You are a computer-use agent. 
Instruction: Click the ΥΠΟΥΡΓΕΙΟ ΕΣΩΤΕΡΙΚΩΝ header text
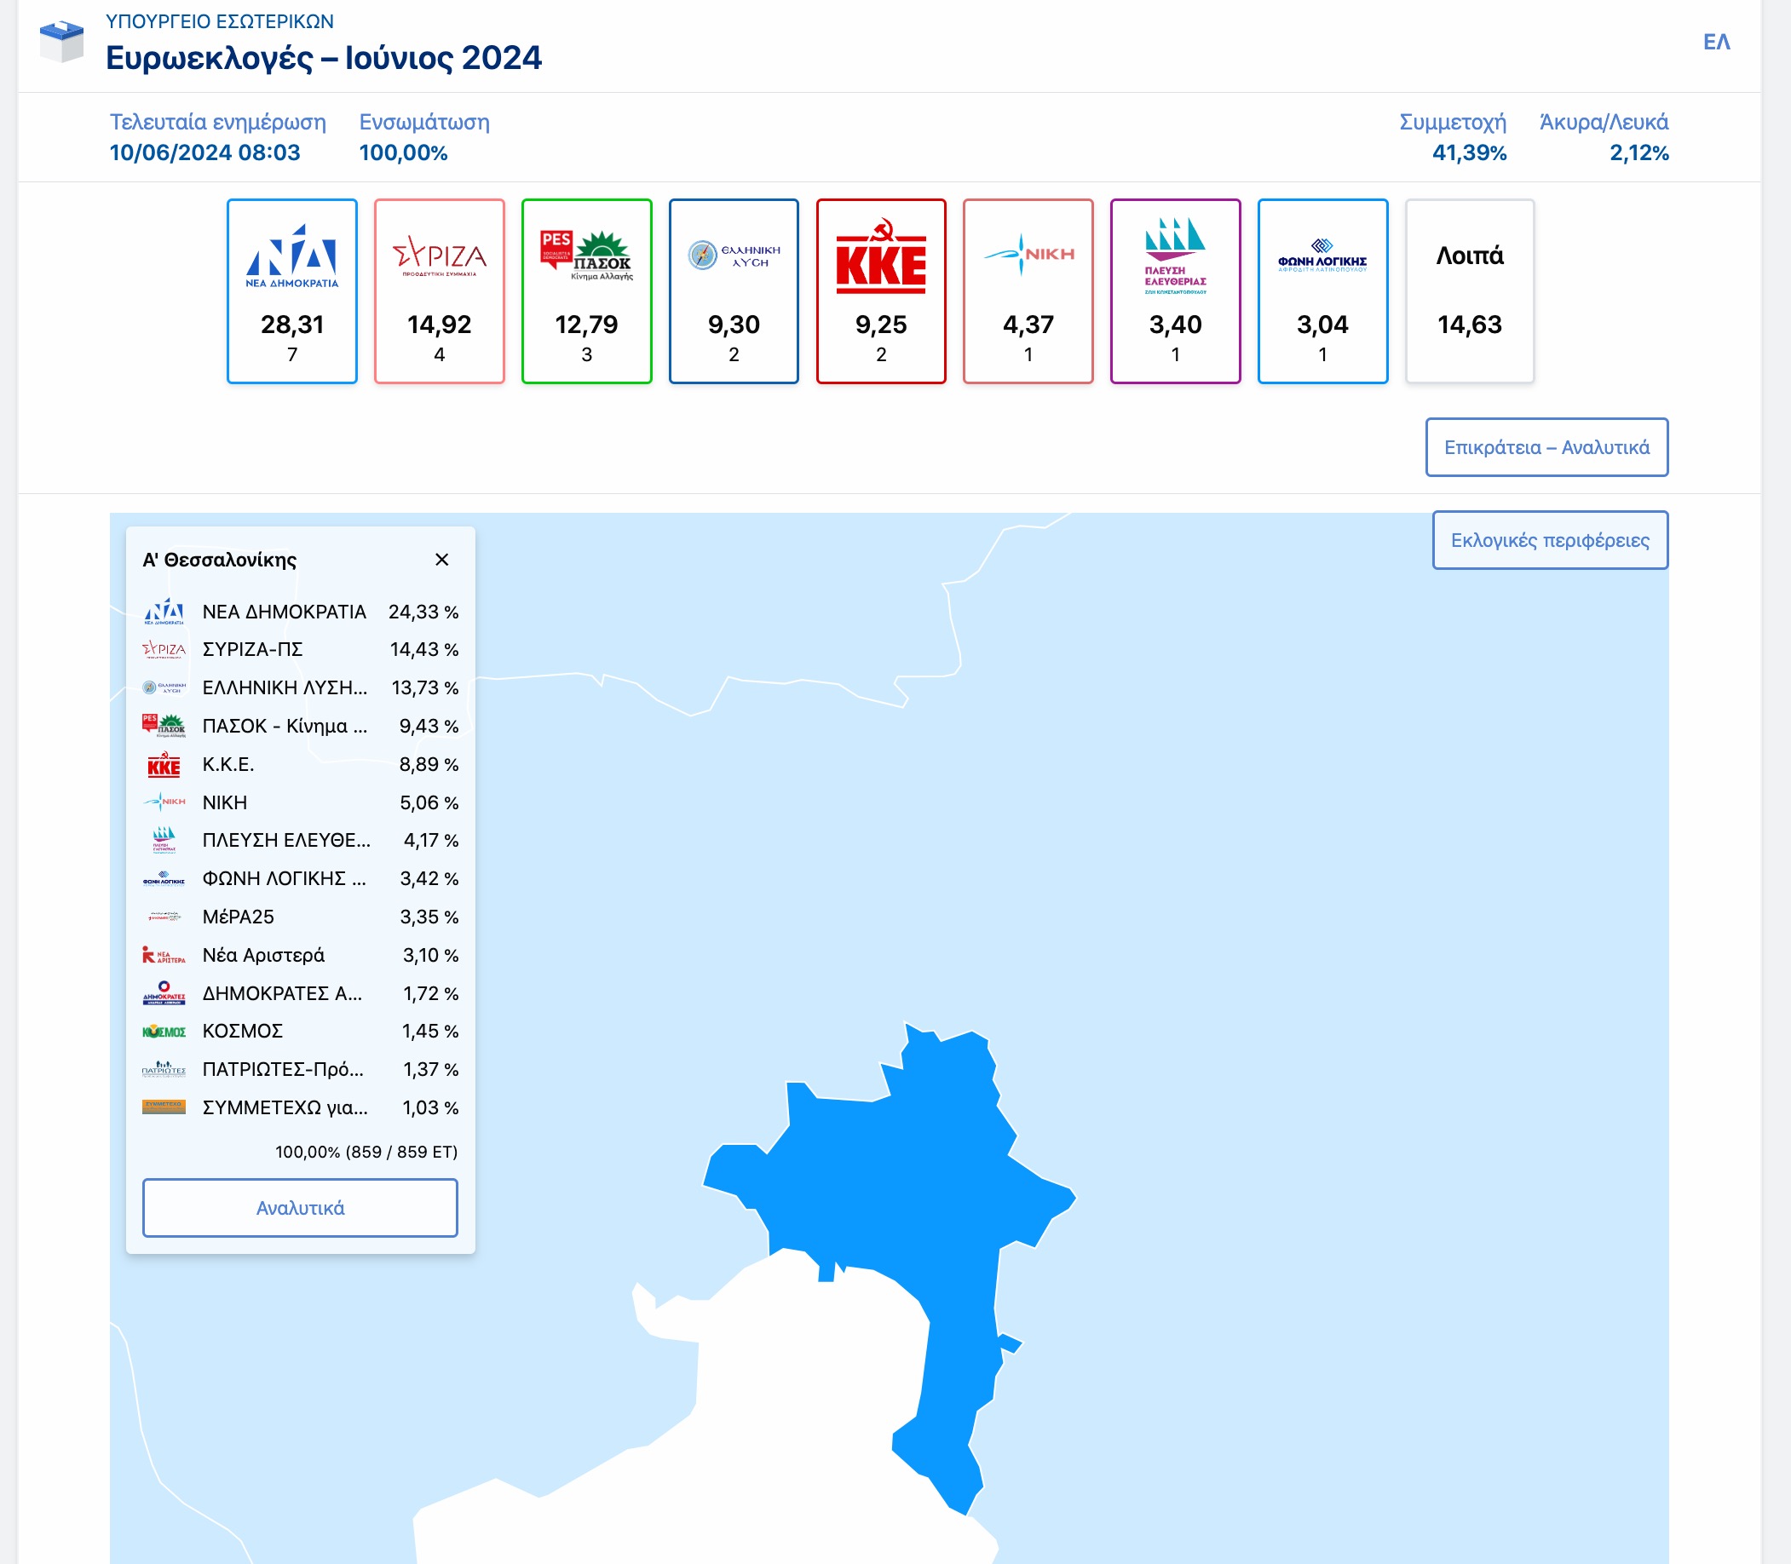pyautogui.click(x=220, y=21)
